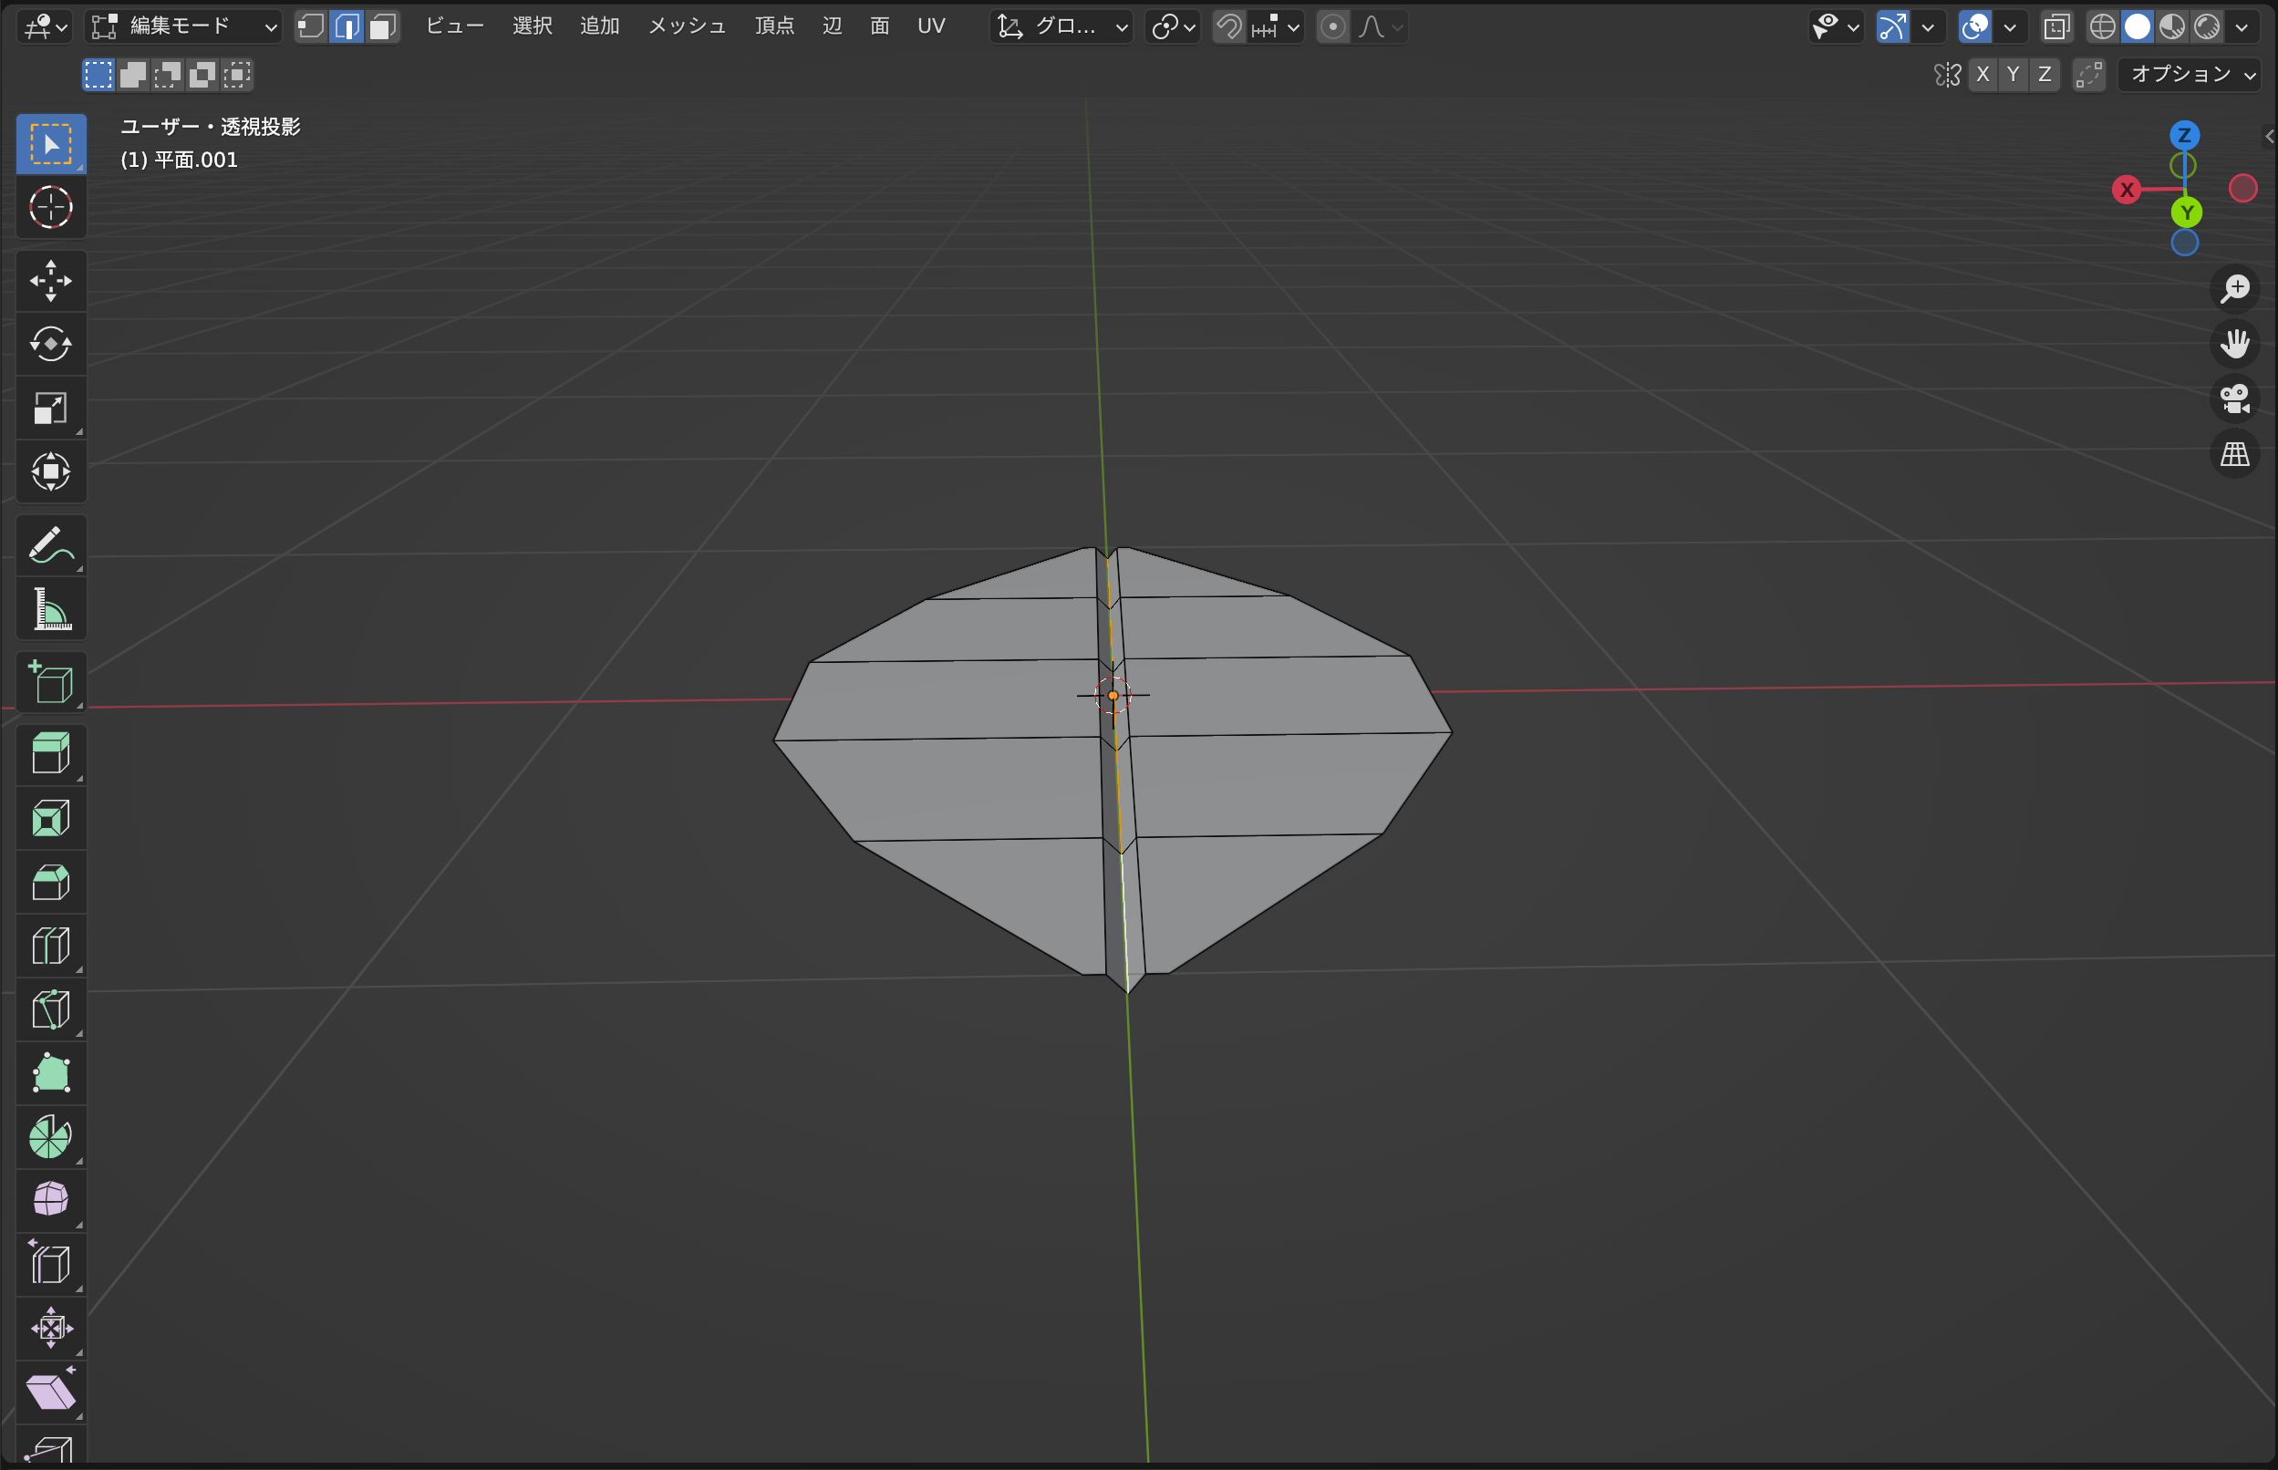2278x1470 pixels.
Task: Toggle show gizmos button
Action: tap(1892, 26)
